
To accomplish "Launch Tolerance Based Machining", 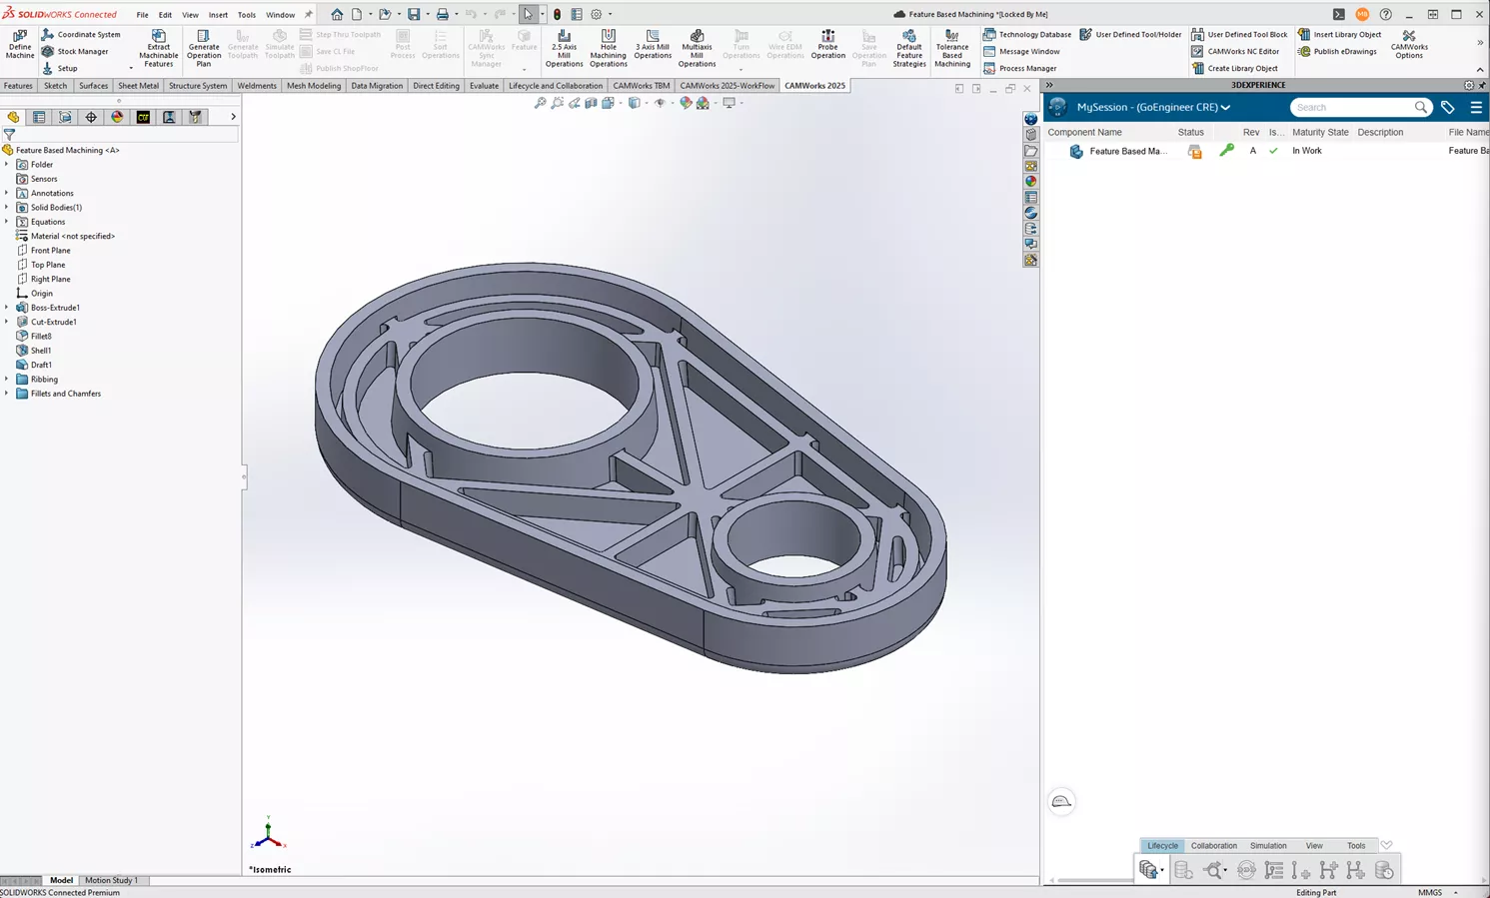I will click(952, 48).
